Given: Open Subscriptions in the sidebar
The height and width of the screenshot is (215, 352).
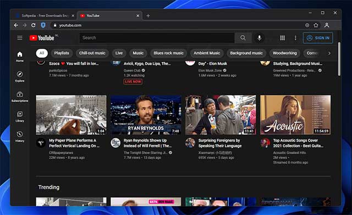Looking at the screenshot, I should [20, 97].
